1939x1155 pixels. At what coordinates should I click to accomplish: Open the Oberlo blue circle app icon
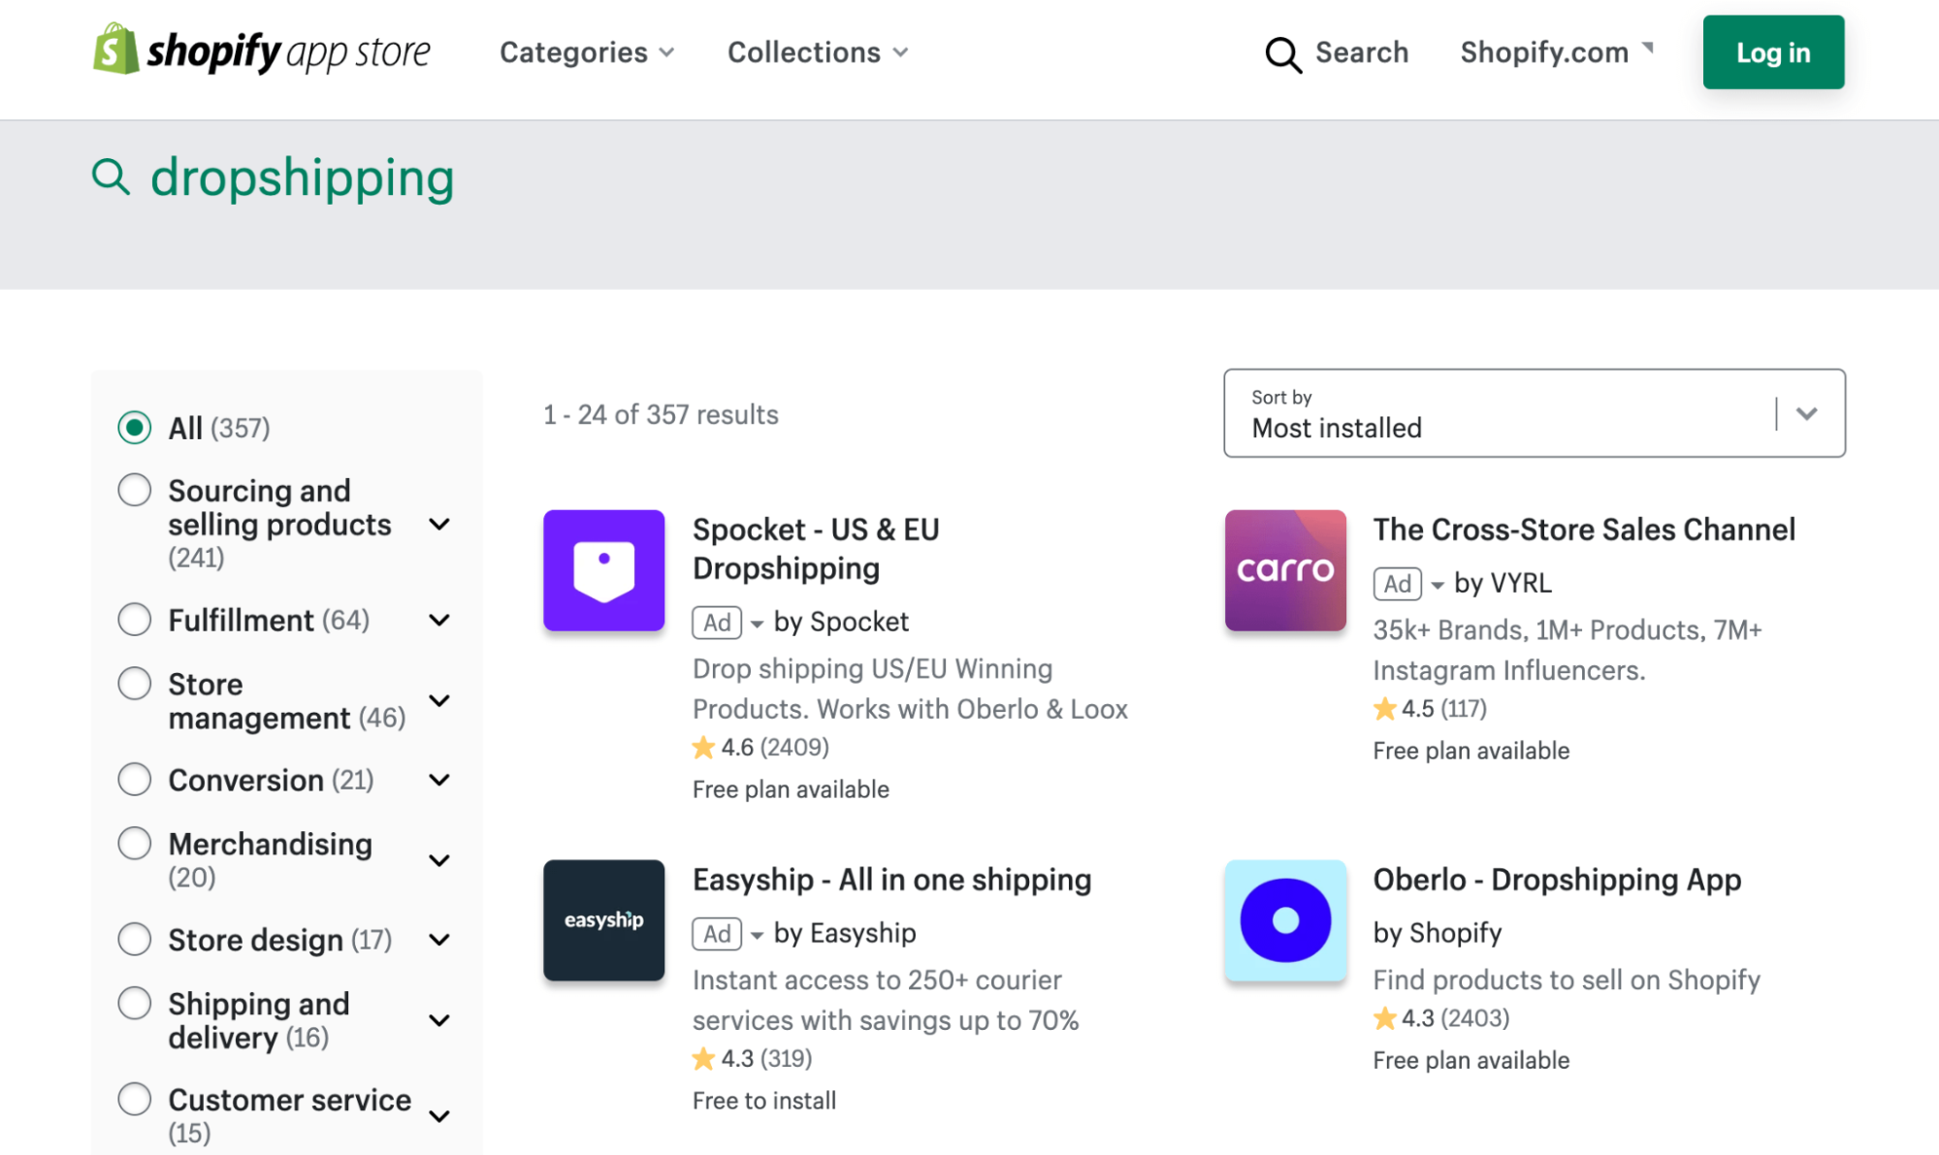(x=1285, y=920)
